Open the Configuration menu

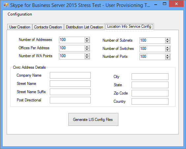coord(20,14)
